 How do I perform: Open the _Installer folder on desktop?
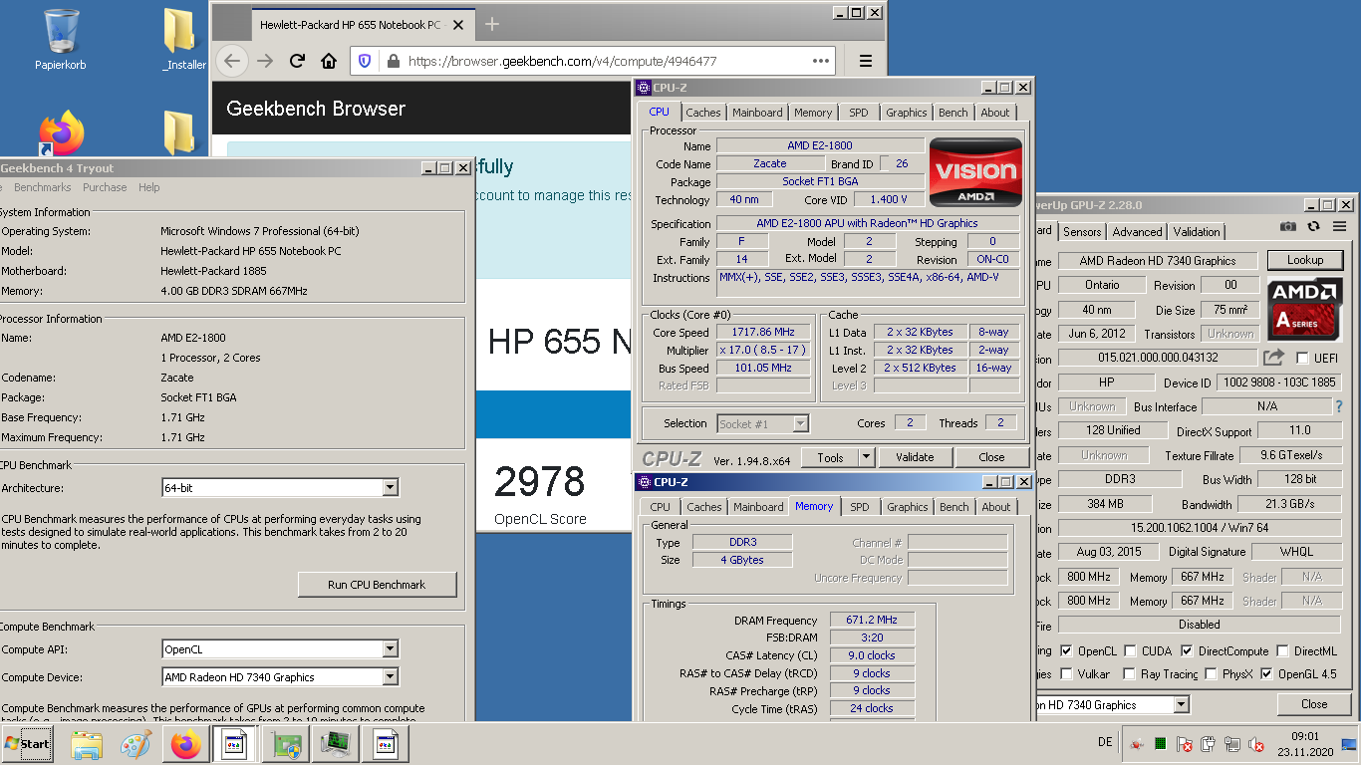[182, 40]
